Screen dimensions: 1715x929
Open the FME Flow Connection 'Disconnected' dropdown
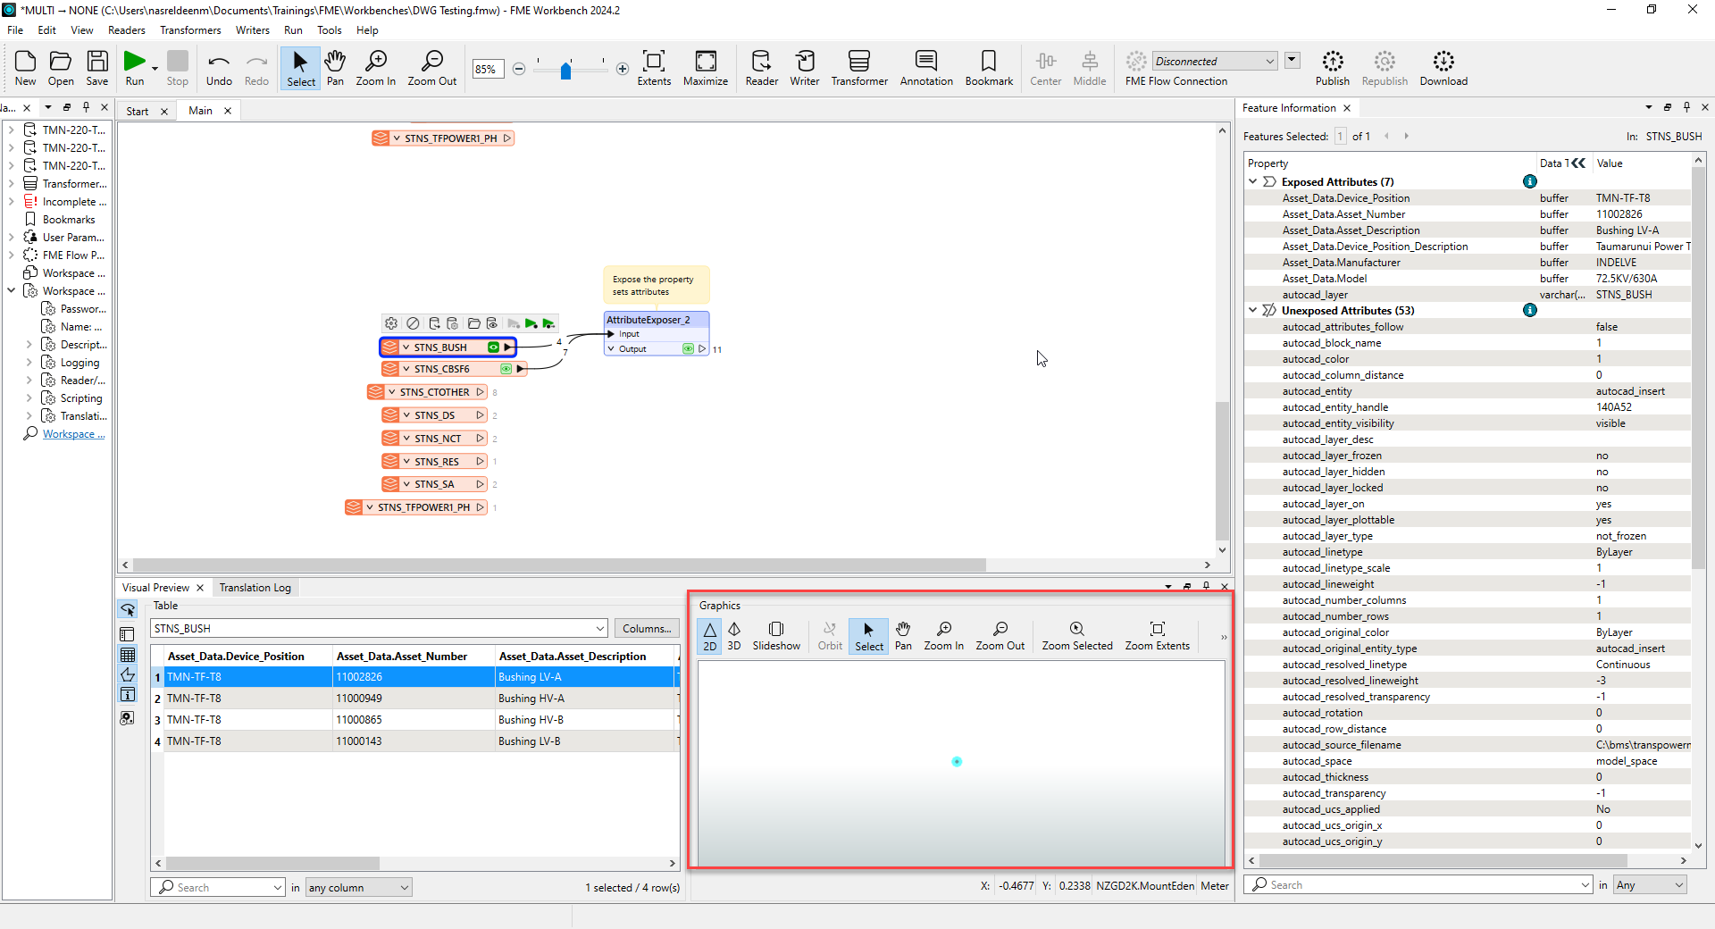[1214, 61]
